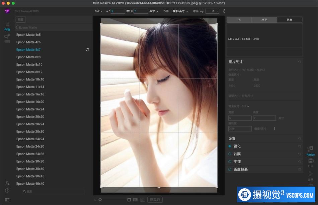
Task: Select the Epson Matte 16x20 preset
Action: [x=30, y=102]
